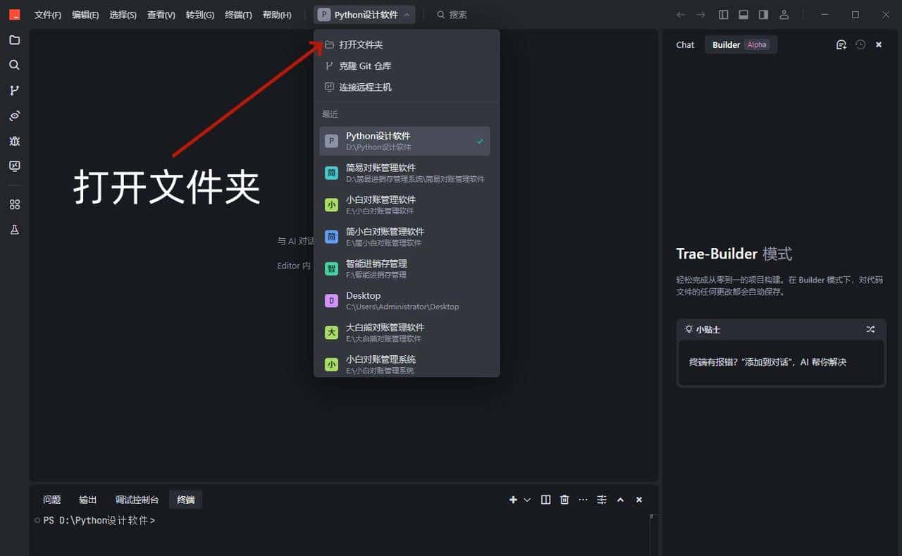Open chat history in the AI panel
Viewport: 902px width, 556px height.
860,44
